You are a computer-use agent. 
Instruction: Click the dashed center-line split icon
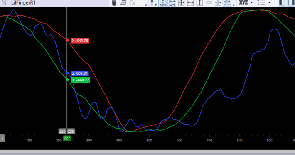[209, 3]
